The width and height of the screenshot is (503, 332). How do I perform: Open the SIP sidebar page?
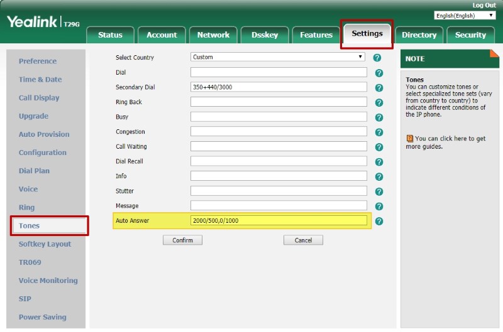pos(25,299)
